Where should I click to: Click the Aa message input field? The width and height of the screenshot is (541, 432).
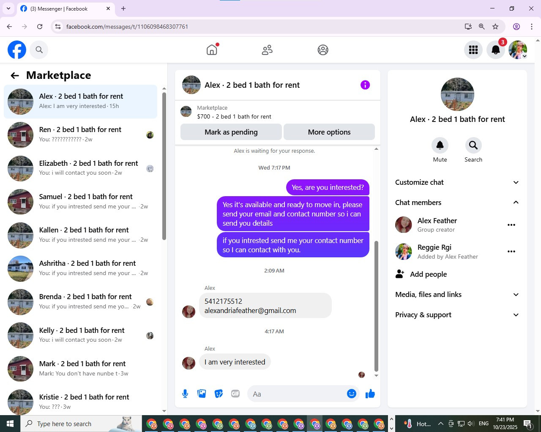pyautogui.click(x=297, y=394)
